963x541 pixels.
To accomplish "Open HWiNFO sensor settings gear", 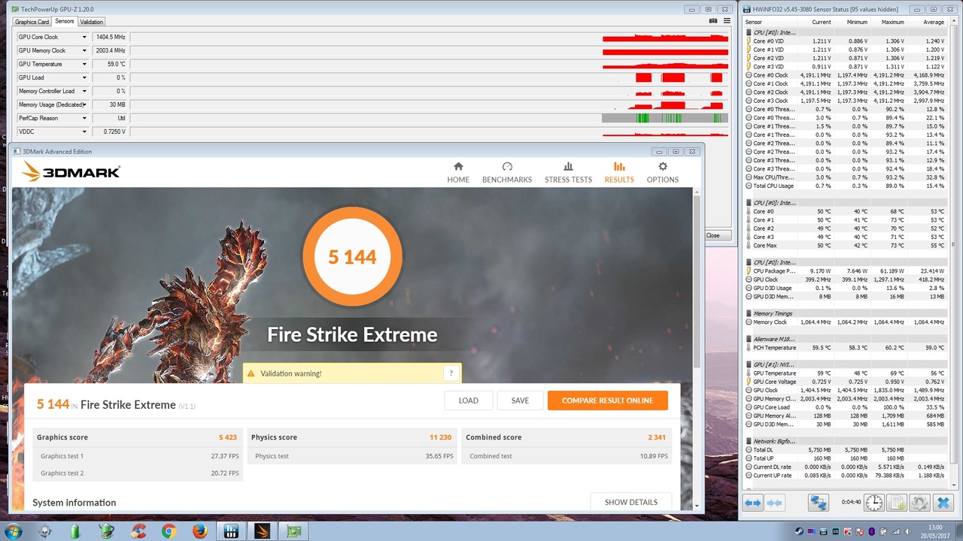I will tap(919, 503).
